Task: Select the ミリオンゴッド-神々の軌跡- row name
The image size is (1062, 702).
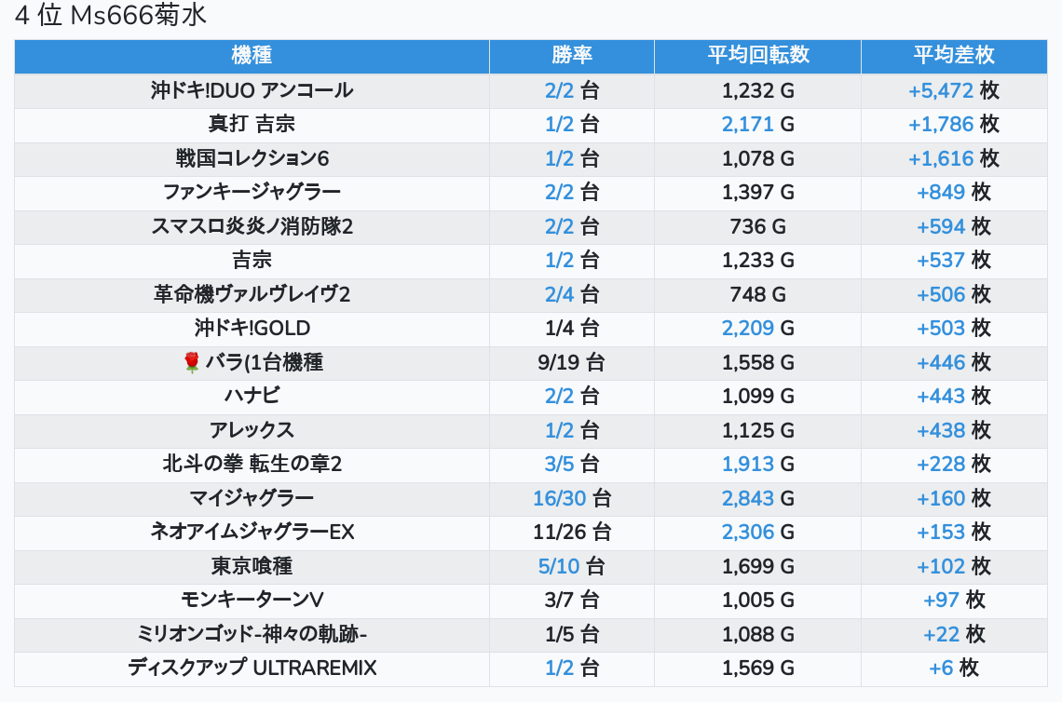Action: 252,634
